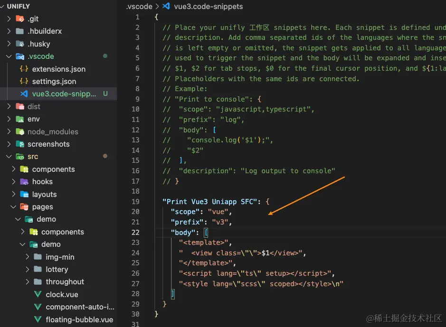Open floating-bubble.vue file
Viewport: 446px width, 327px height.
click(x=58, y=319)
